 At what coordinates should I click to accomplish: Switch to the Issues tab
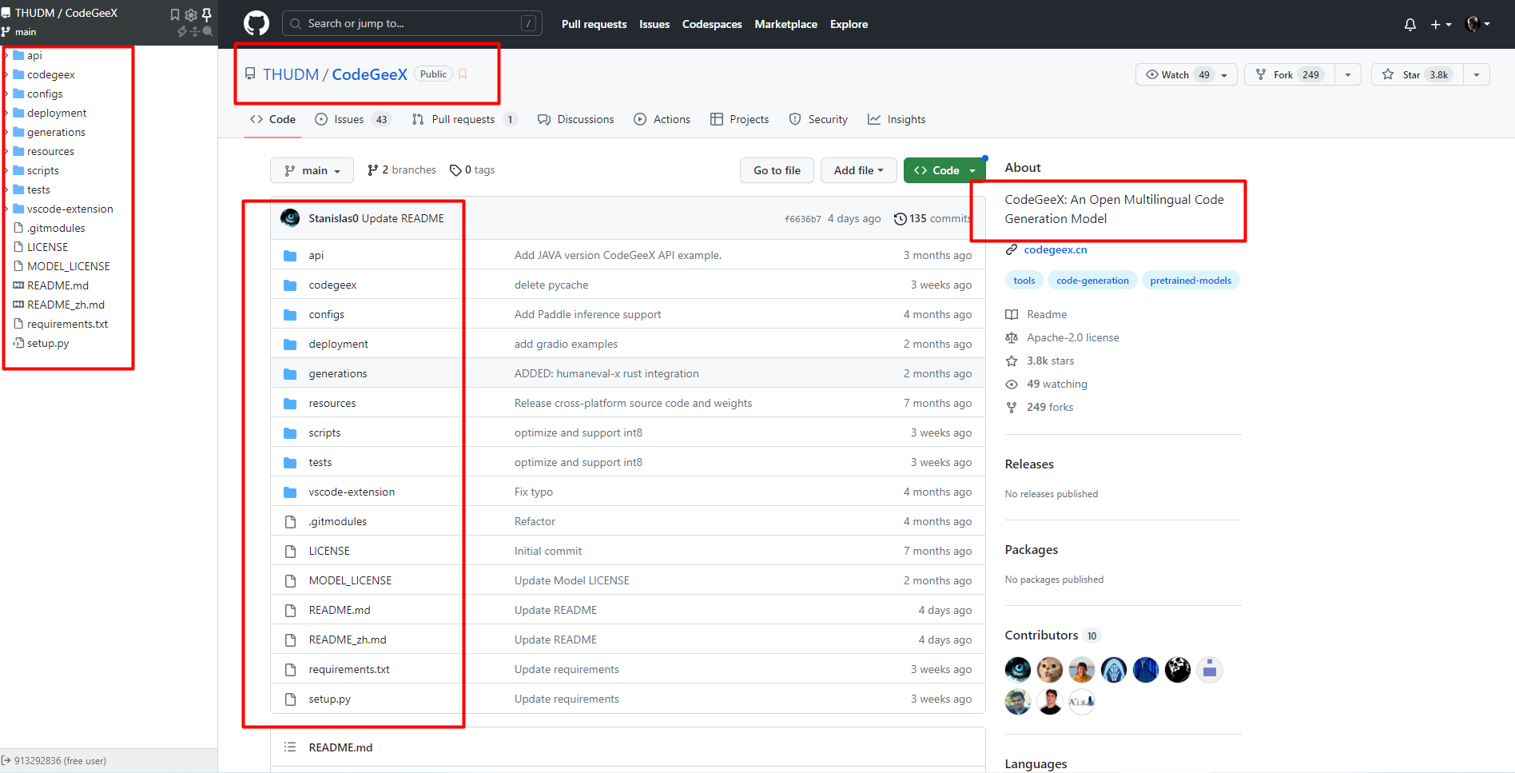(352, 119)
